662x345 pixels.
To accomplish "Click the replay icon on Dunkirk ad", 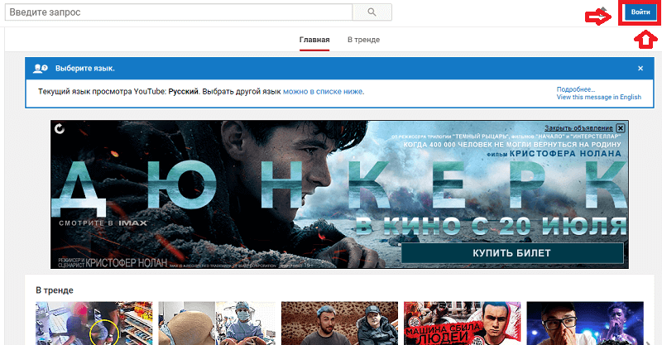I will 60,129.
